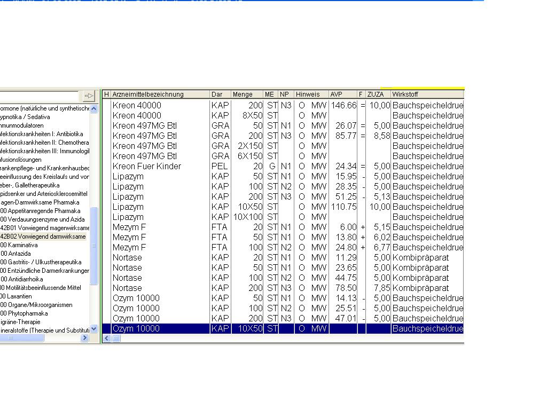Choose Appetitanregende Pharmaka subcategory
This screenshot has height=410, width=547.
(40, 211)
